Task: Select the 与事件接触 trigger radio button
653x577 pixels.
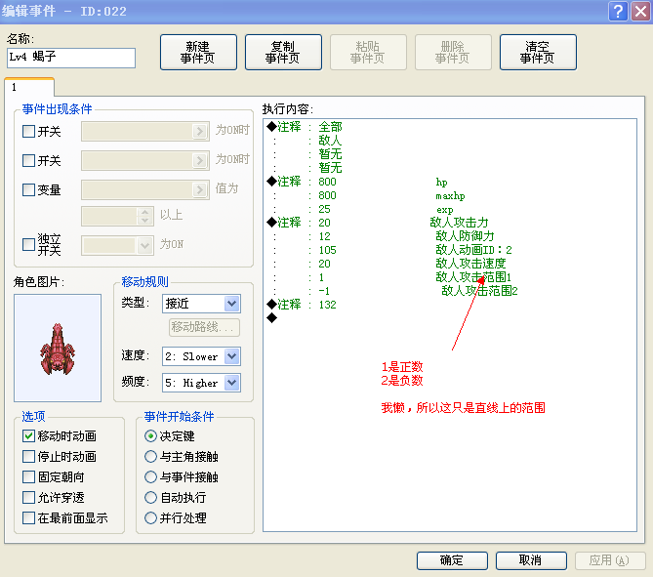Action: (x=150, y=477)
